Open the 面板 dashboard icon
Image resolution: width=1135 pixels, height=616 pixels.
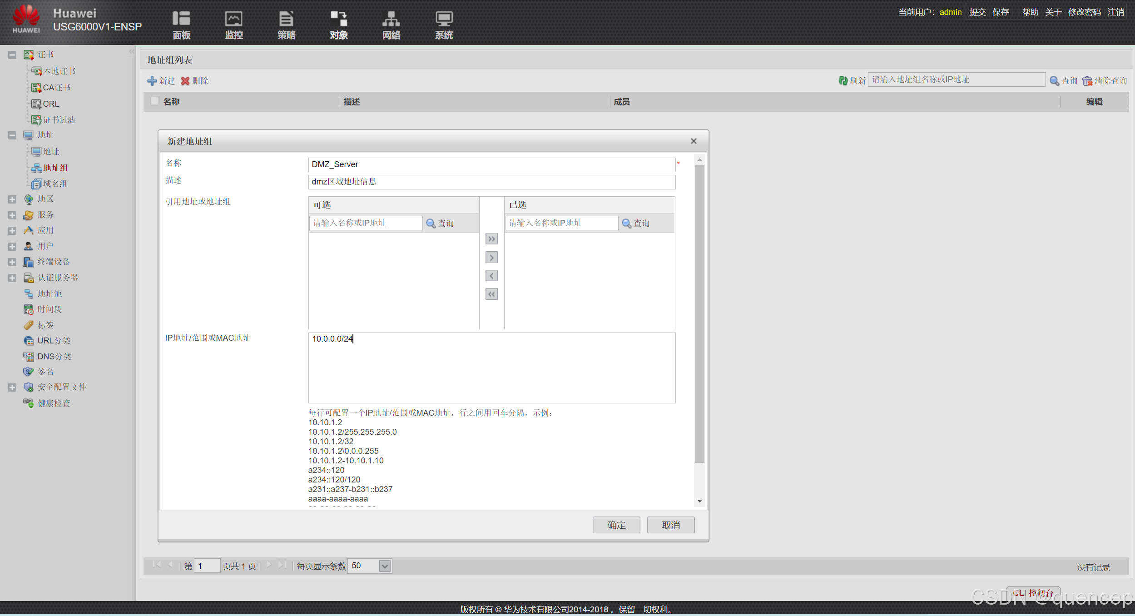pyautogui.click(x=181, y=19)
